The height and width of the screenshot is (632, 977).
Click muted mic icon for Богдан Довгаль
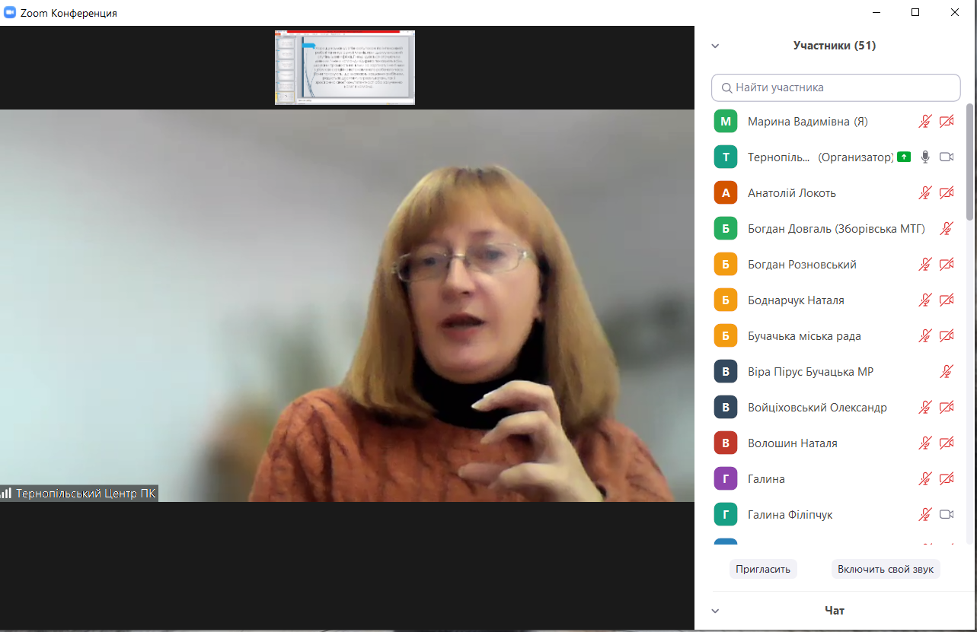click(x=947, y=229)
